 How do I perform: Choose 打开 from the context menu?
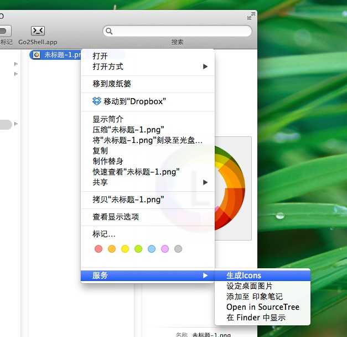(148, 56)
